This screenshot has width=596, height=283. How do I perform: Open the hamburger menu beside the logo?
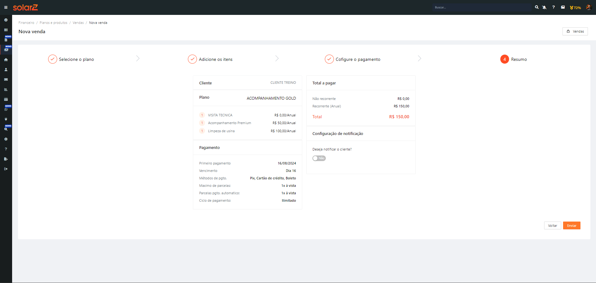pos(6,7)
